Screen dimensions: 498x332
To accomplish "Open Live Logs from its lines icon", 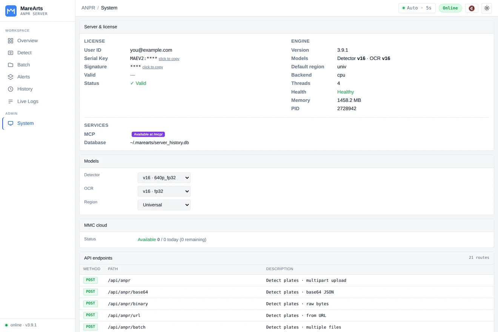I will click(x=11, y=101).
